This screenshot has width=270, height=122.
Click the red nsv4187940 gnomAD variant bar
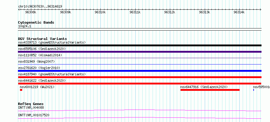pos(140,77)
